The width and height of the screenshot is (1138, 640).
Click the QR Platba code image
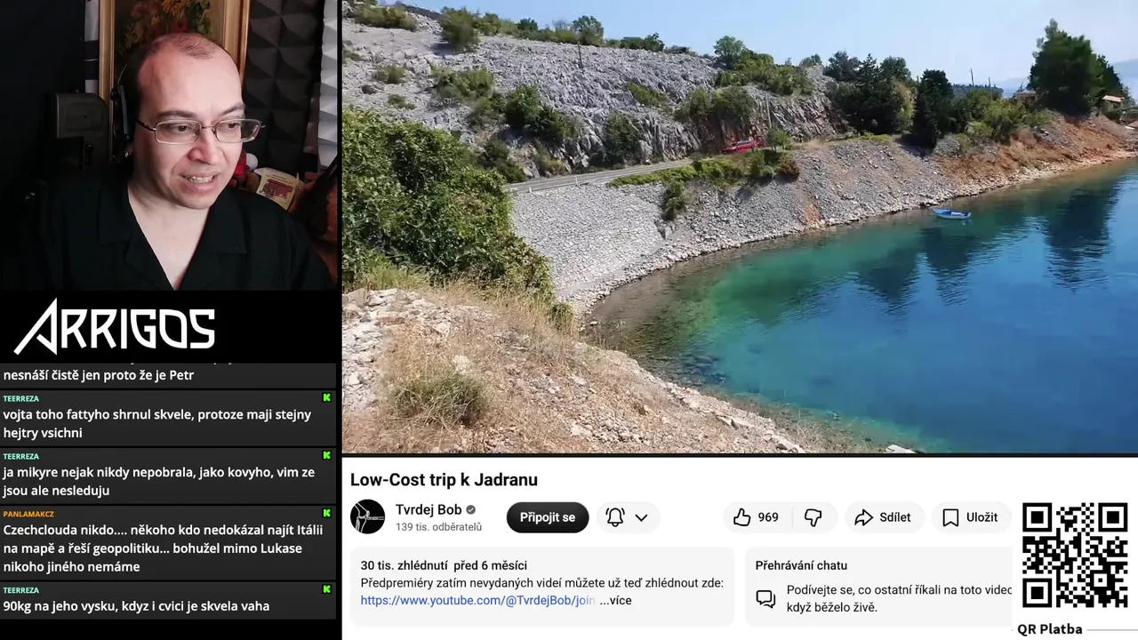(1074, 555)
